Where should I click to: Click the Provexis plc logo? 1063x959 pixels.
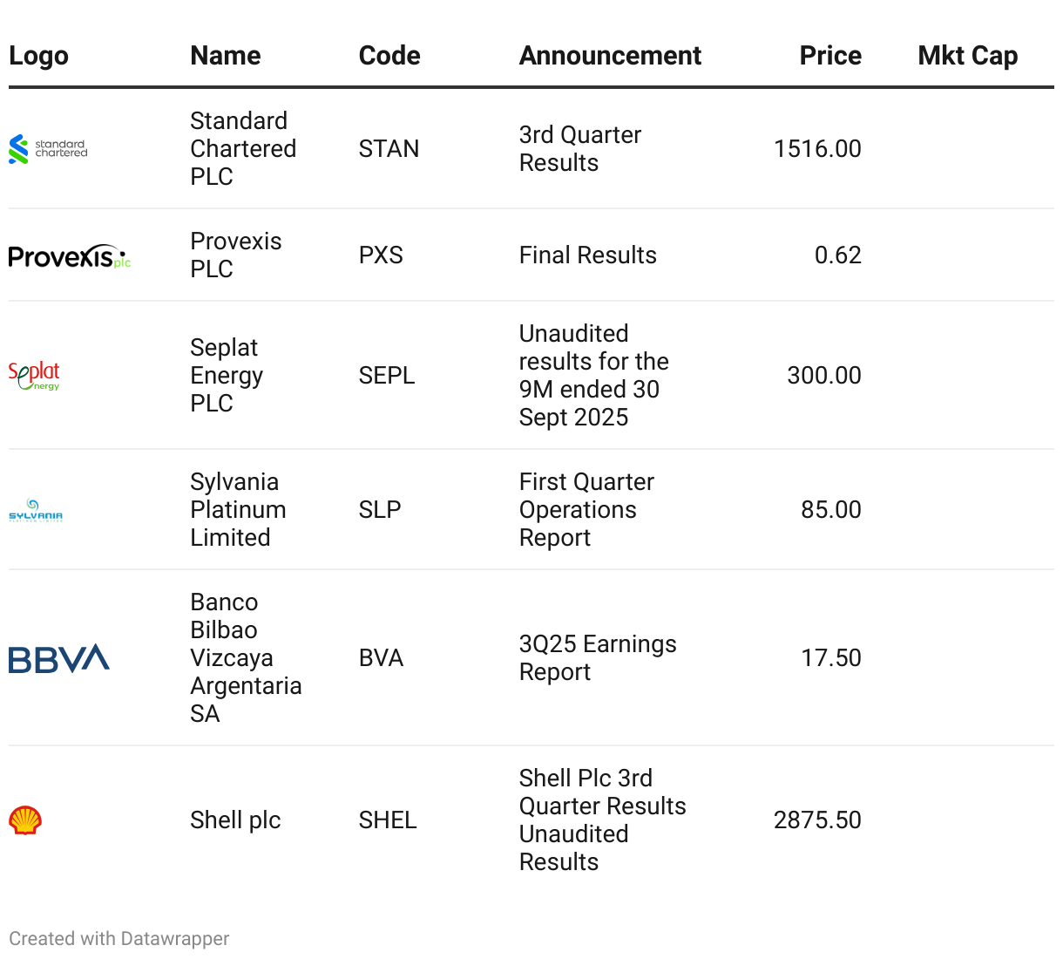tap(69, 256)
